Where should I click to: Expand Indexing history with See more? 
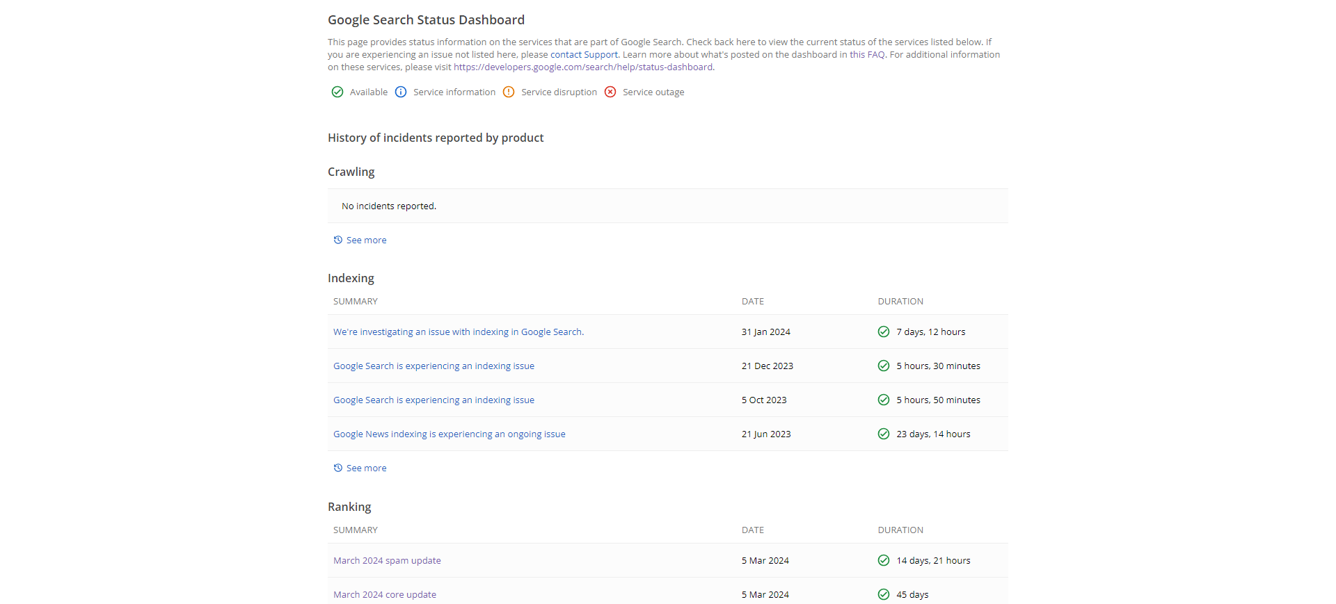click(x=366, y=468)
